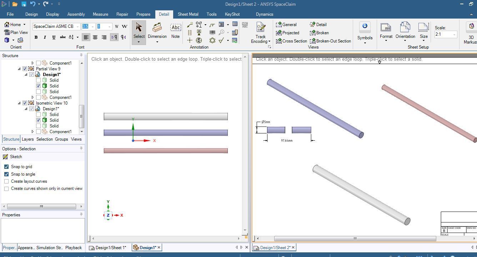Collapse the Partial View 9 node
477x257 pixels.
[19, 69]
